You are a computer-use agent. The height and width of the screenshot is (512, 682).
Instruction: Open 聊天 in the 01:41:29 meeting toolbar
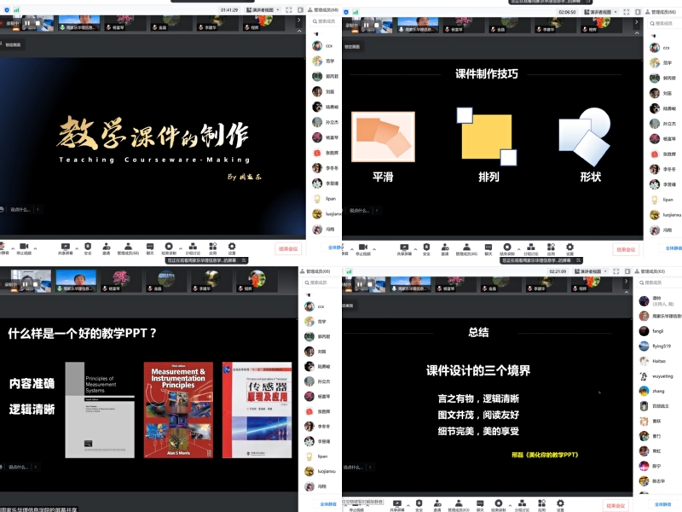tap(150, 248)
